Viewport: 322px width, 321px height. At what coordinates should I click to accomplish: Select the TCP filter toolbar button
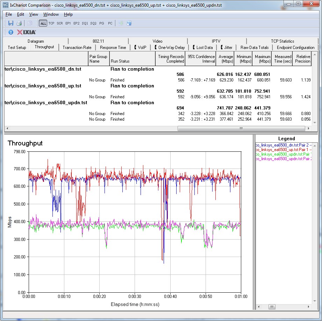pyautogui.click(x=51, y=23)
